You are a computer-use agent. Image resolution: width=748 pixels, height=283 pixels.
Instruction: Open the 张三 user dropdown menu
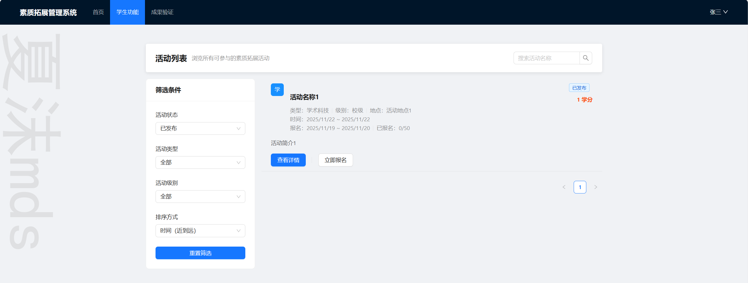(719, 12)
